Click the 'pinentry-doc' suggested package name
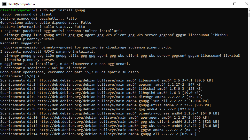Image resolution: width=250 pixels, height=140 pixels. click(x=159, y=47)
